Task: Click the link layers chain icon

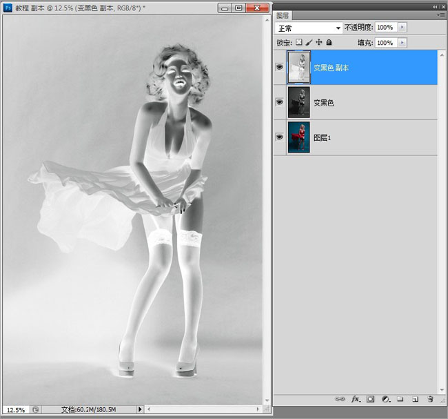Action: 340,399
